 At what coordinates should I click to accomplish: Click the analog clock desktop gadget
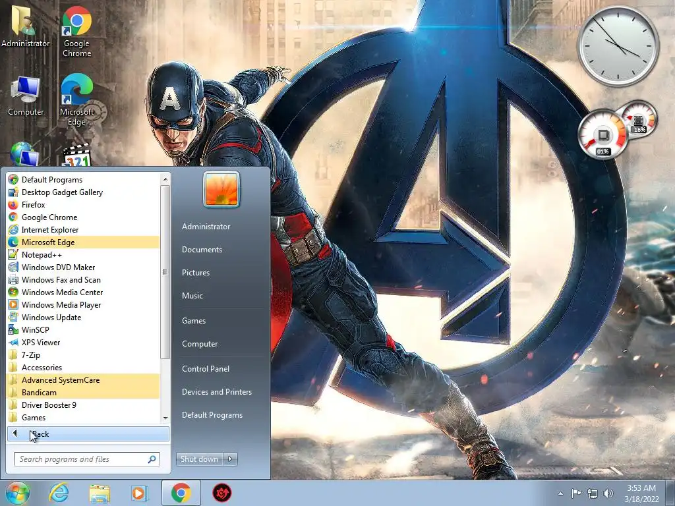[x=618, y=46]
